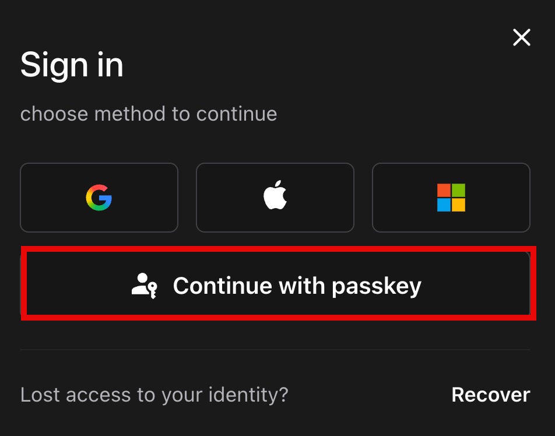Close the Sign in dialog
555x436 pixels.
tap(522, 37)
